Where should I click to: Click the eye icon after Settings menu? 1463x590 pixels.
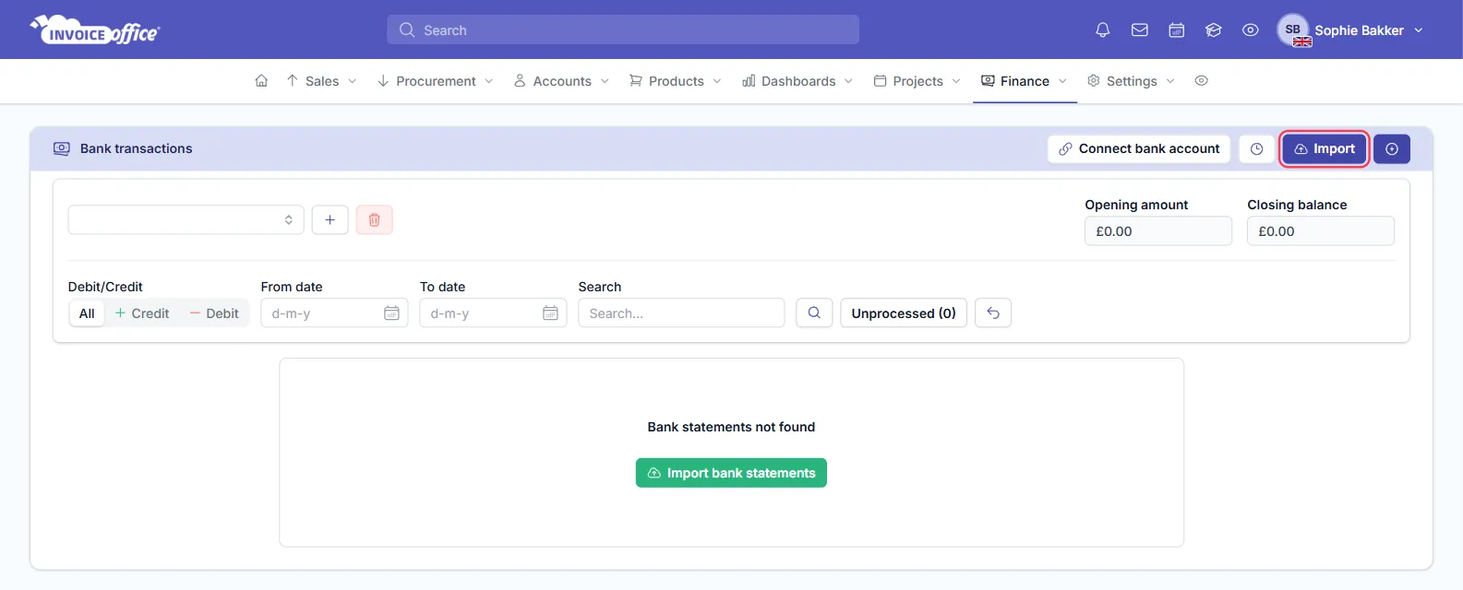(x=1201, y=81)
